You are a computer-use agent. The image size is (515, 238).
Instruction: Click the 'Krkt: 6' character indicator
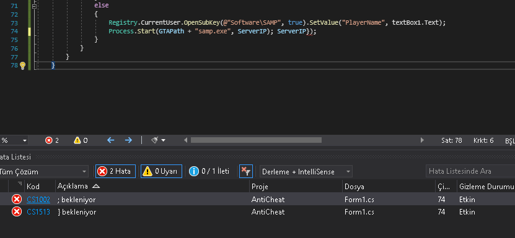pyautogui.click(x=483, y=141)
